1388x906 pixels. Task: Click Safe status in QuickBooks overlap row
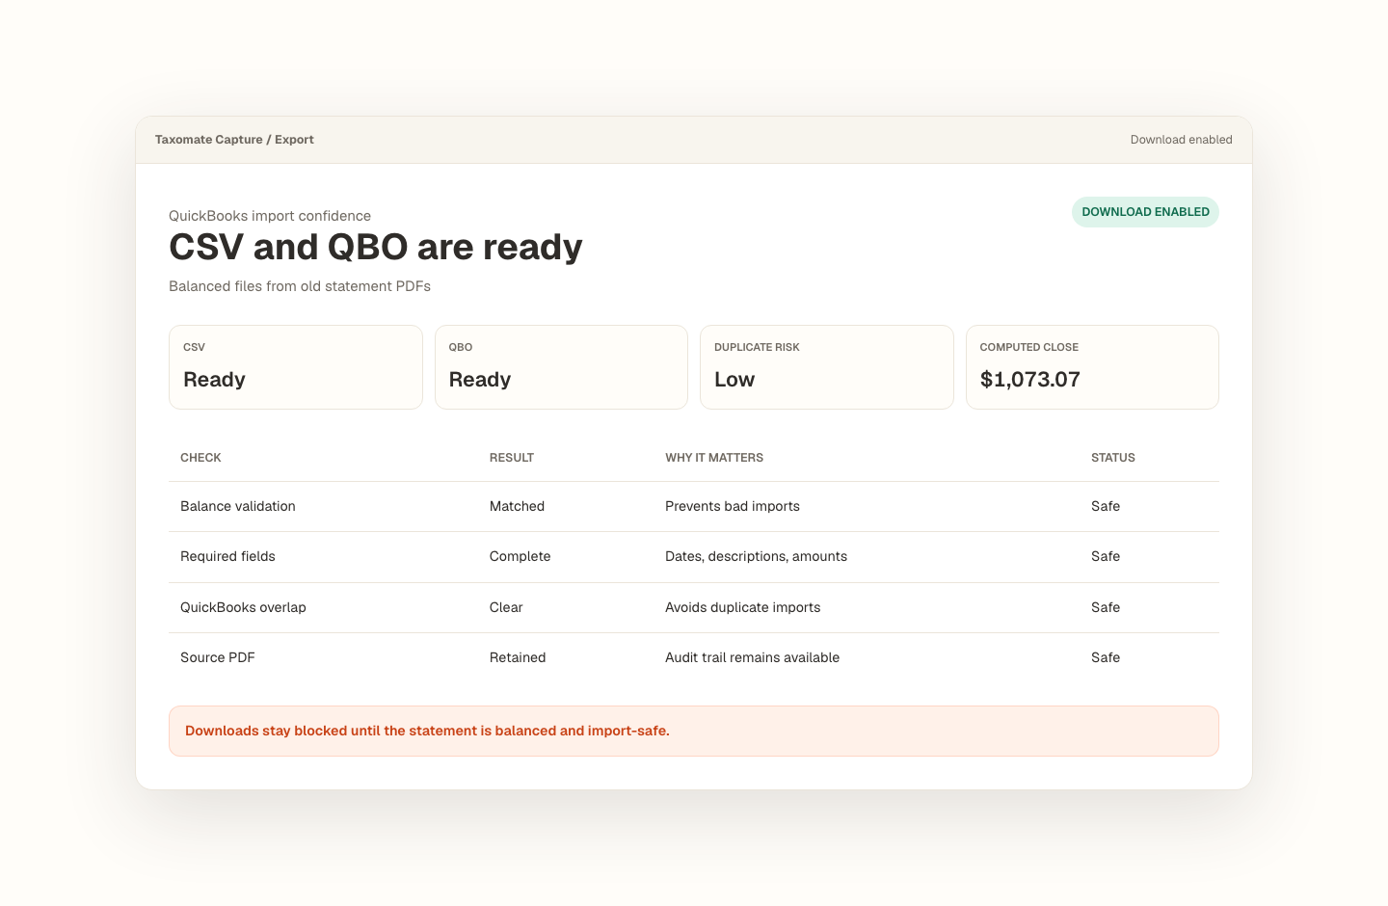pos(1106,607)
